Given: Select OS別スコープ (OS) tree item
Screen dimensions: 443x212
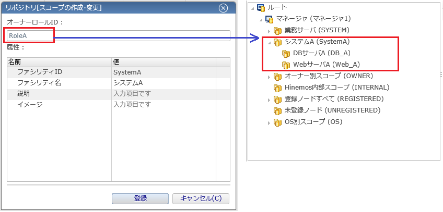Looking at the screenshot, I should pyautogui.click(x=313, y=122).
